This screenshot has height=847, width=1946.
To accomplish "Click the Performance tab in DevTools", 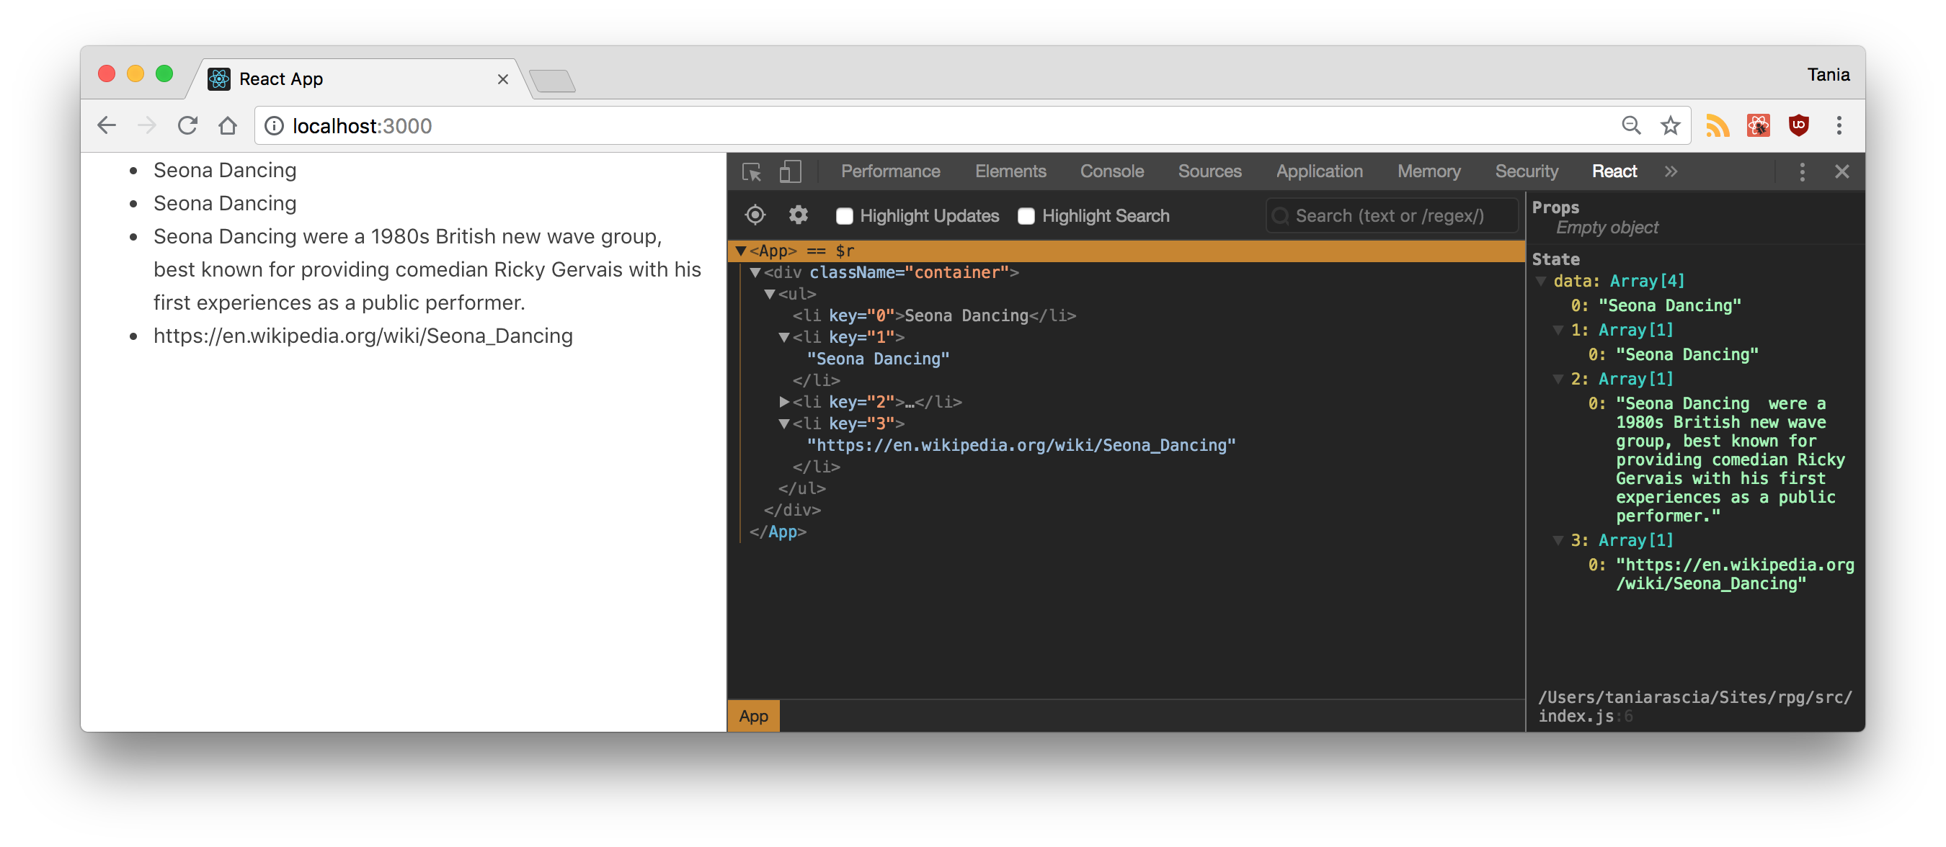I will [890, 171].
